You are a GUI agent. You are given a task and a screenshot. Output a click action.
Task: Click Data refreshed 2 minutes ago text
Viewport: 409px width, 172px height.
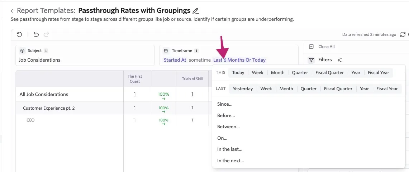pos(369,34)
